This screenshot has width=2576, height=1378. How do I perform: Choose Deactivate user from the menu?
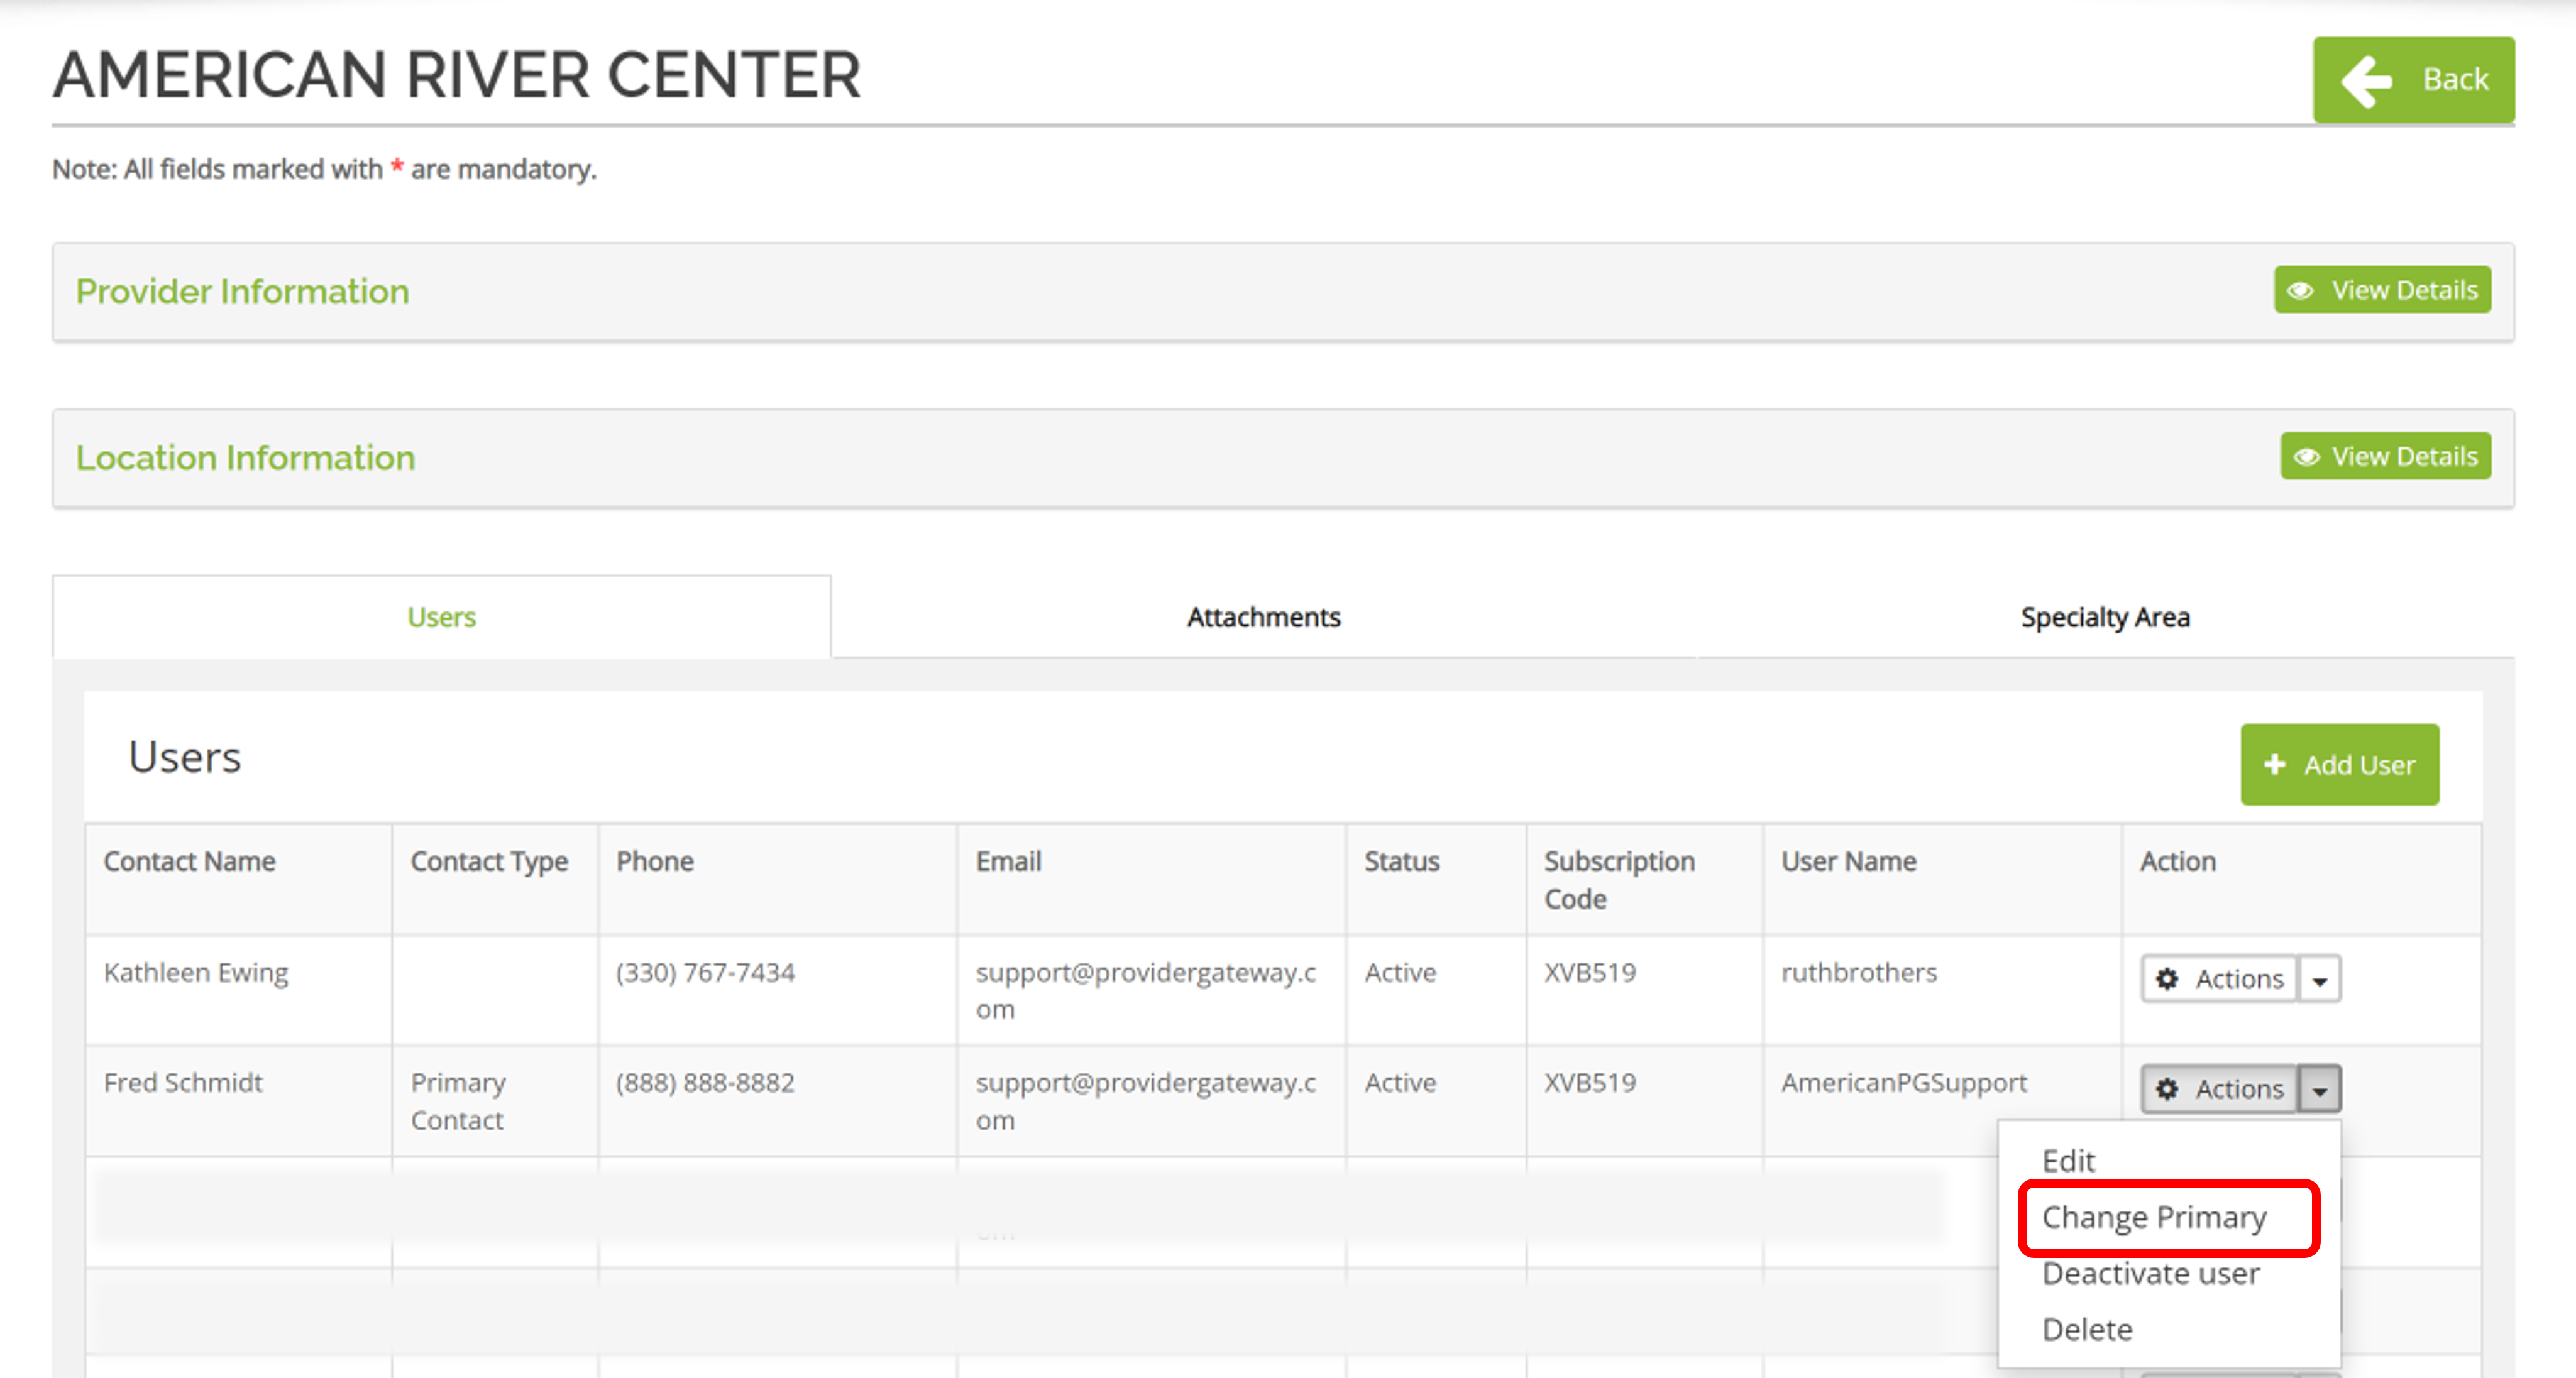click(x=2150, y=1273)
